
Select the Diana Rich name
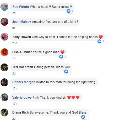point(20,112)
